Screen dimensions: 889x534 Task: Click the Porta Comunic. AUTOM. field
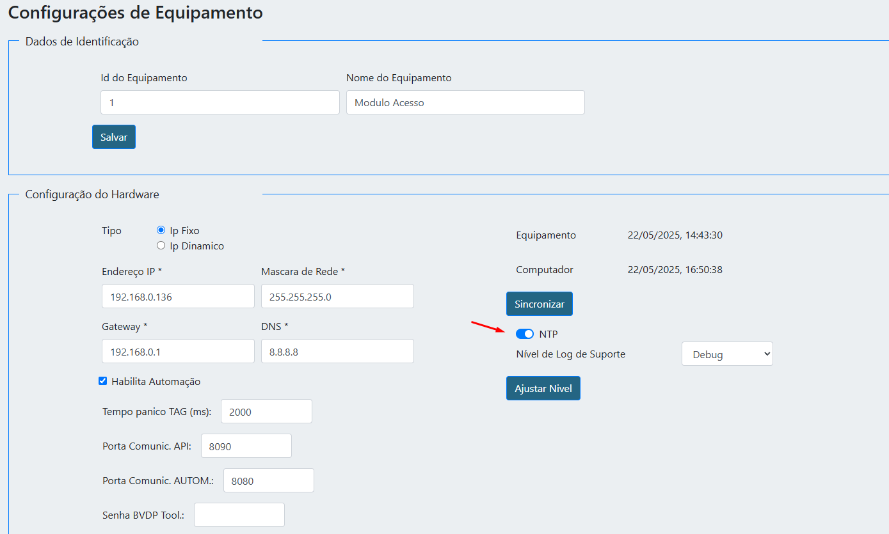268,480
